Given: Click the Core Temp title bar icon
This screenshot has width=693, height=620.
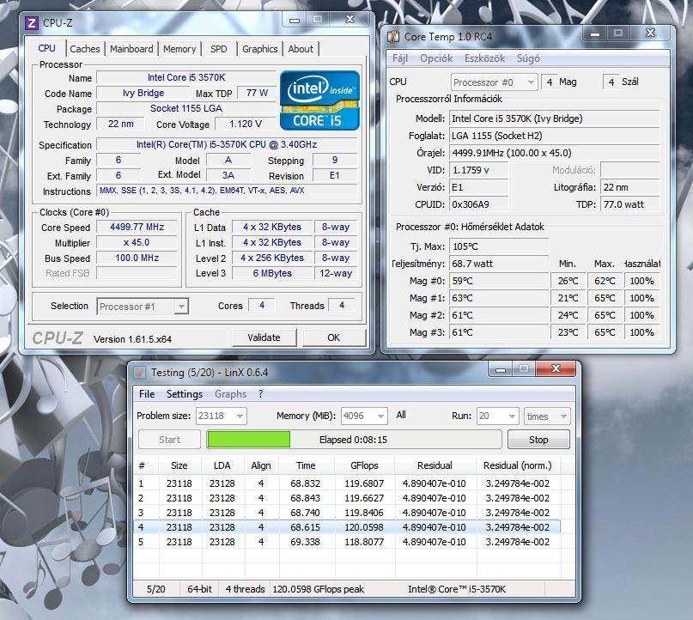Looking at the screenshot, I should click(x=393, y=37).
